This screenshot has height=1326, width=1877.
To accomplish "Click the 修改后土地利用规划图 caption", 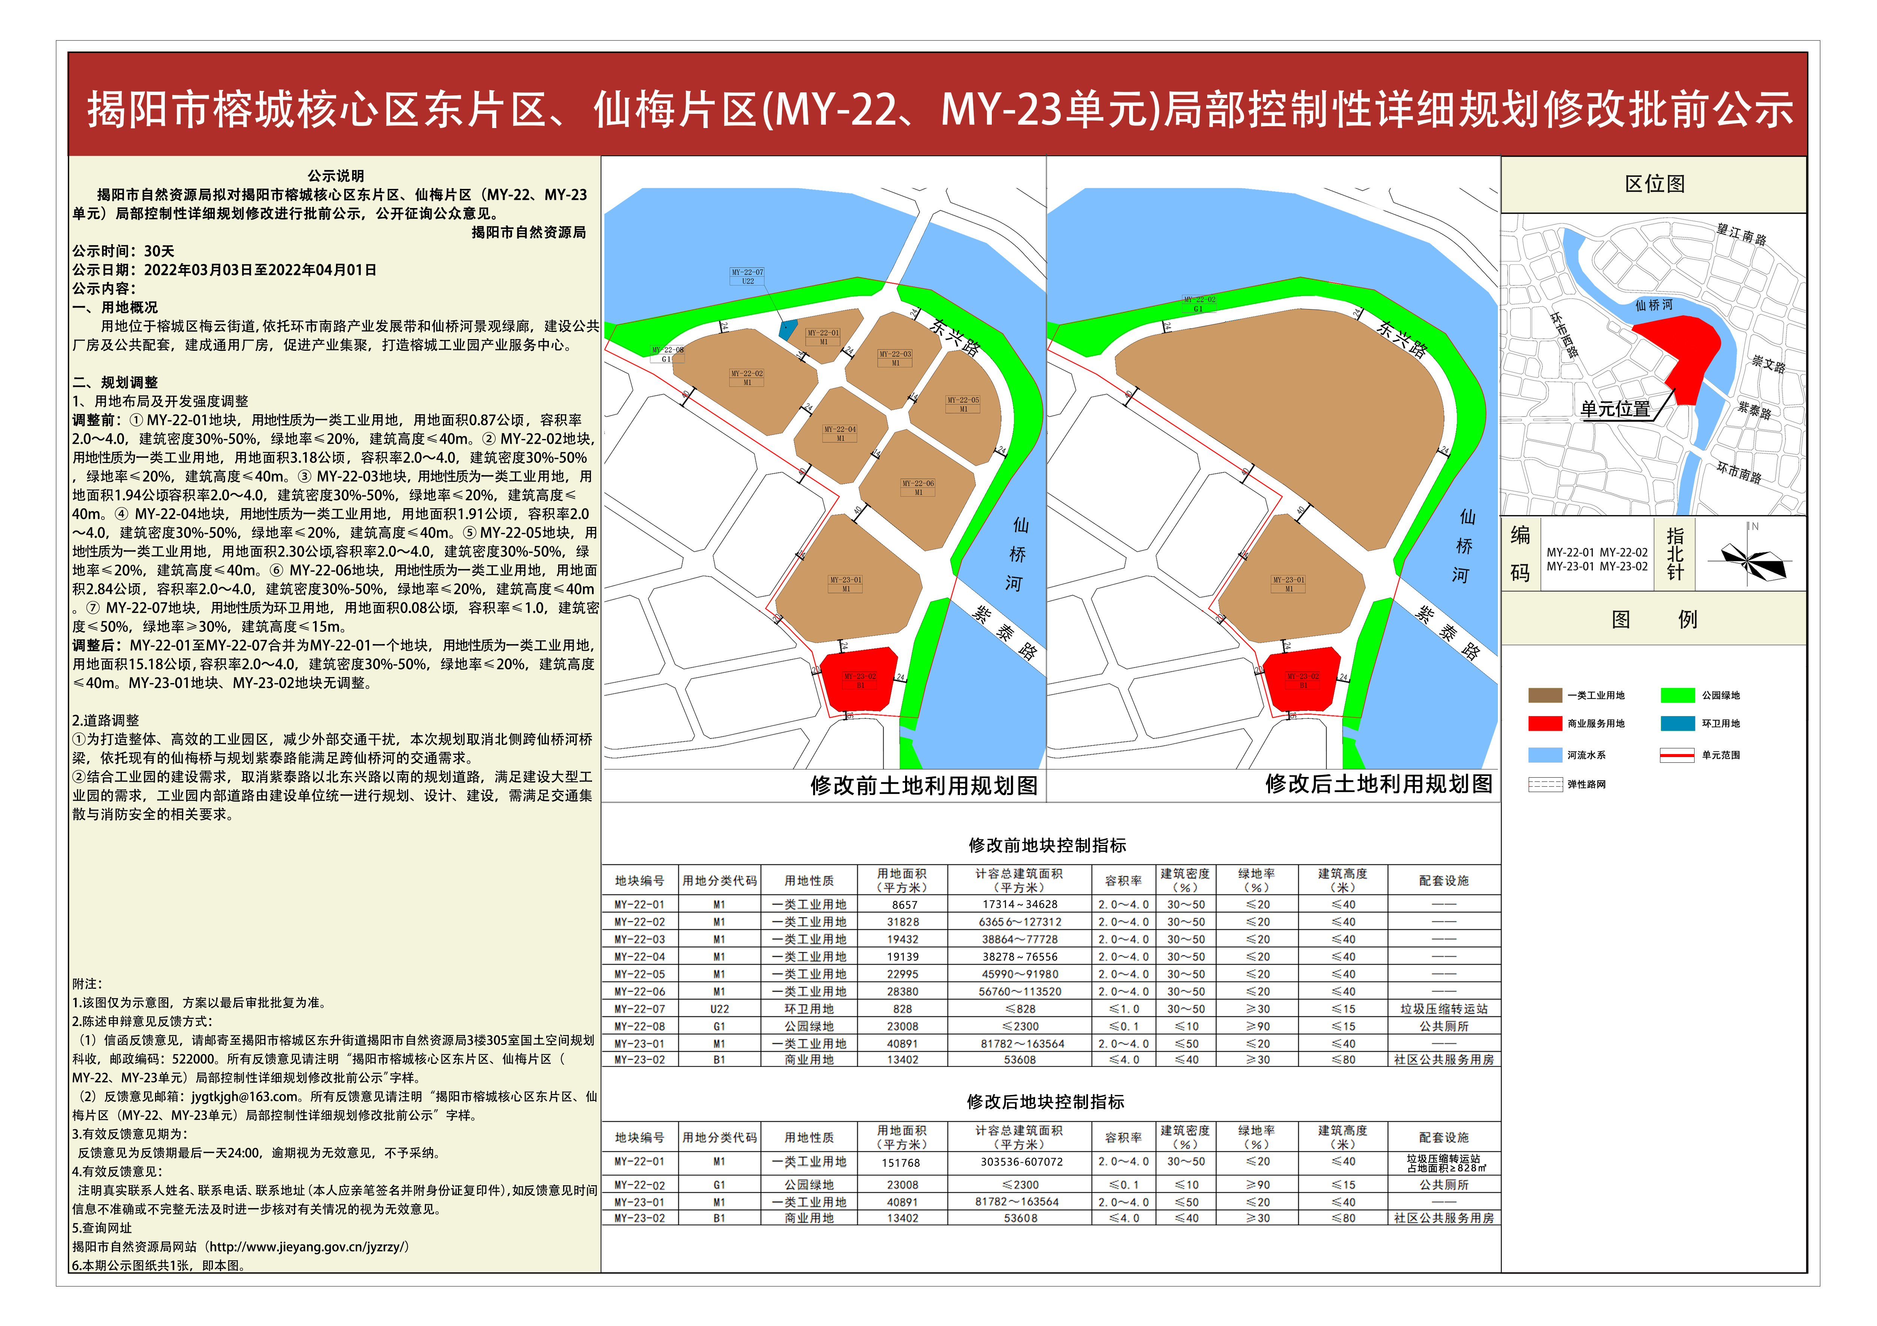I will 1378,784.
